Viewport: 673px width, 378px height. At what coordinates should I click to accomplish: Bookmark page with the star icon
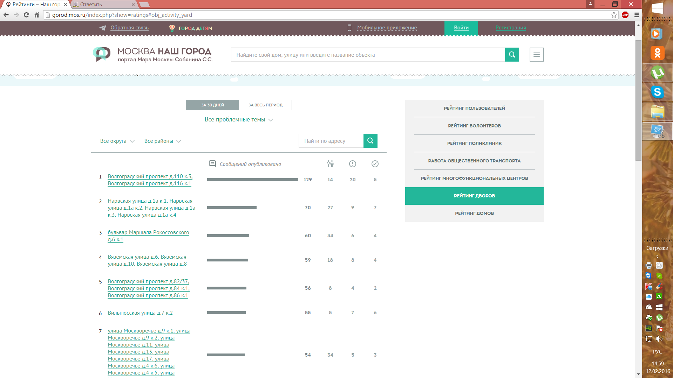click(x=614, y=15)
